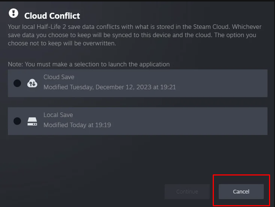Select the Local Save radio button
This screenshot has width=275, height=207.
17,121
